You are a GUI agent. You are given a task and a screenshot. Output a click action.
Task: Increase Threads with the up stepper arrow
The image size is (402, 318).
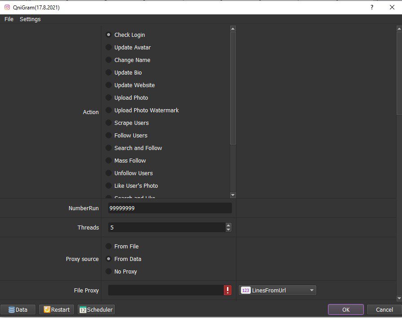point(228,225)
